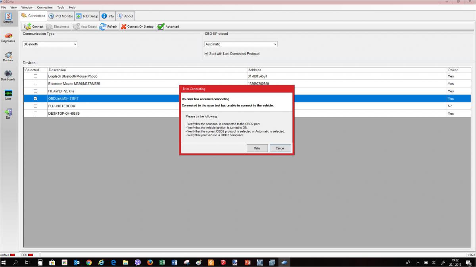Open File Explorer from the taskbar
This screenshot has width=476, height=267.
[x=125, y=262]
